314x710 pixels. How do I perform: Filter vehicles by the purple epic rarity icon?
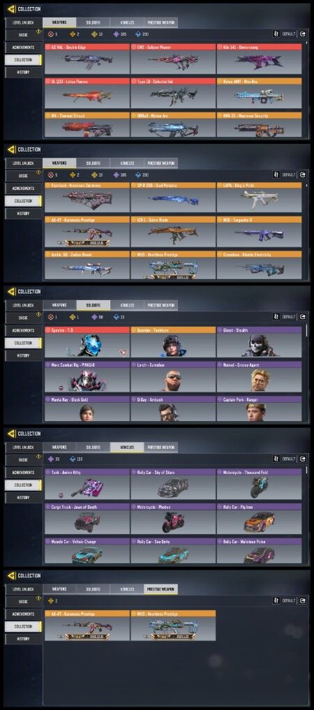point(51,459)
